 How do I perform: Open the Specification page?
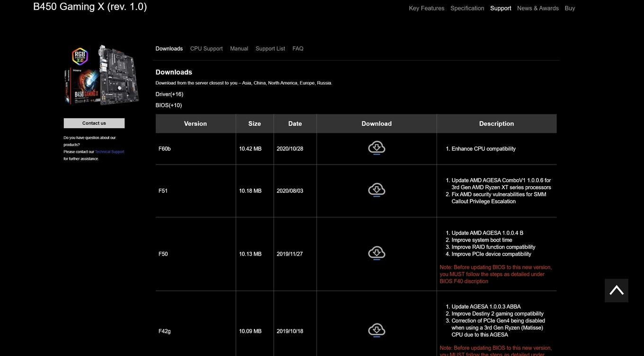click(467, 8)
